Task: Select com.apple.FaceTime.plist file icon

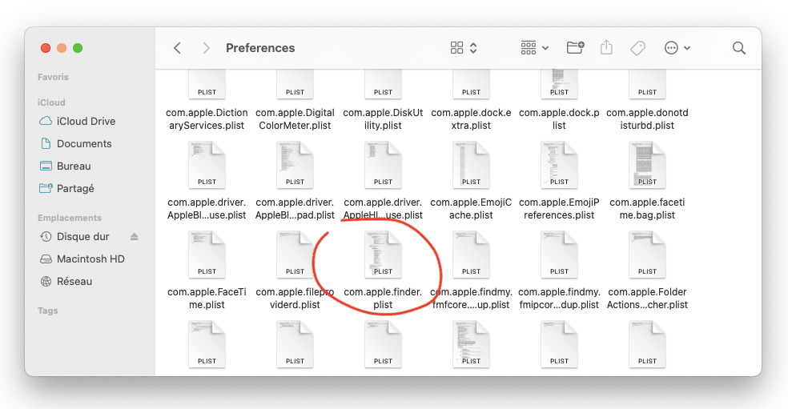Action: point(207,255)
